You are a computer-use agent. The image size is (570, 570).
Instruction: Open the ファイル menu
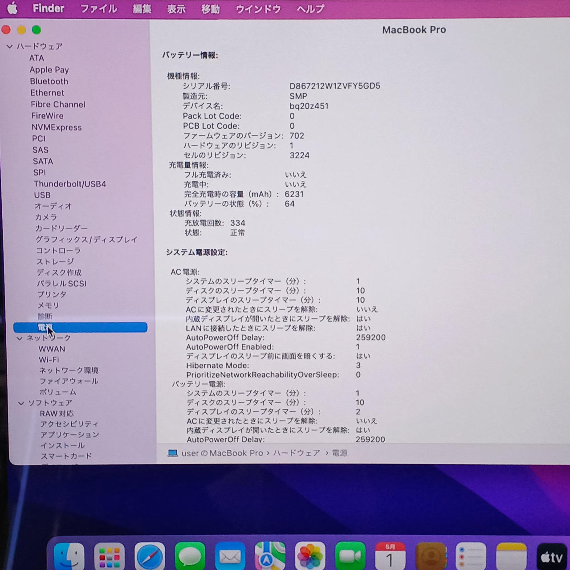pos(98,9)
